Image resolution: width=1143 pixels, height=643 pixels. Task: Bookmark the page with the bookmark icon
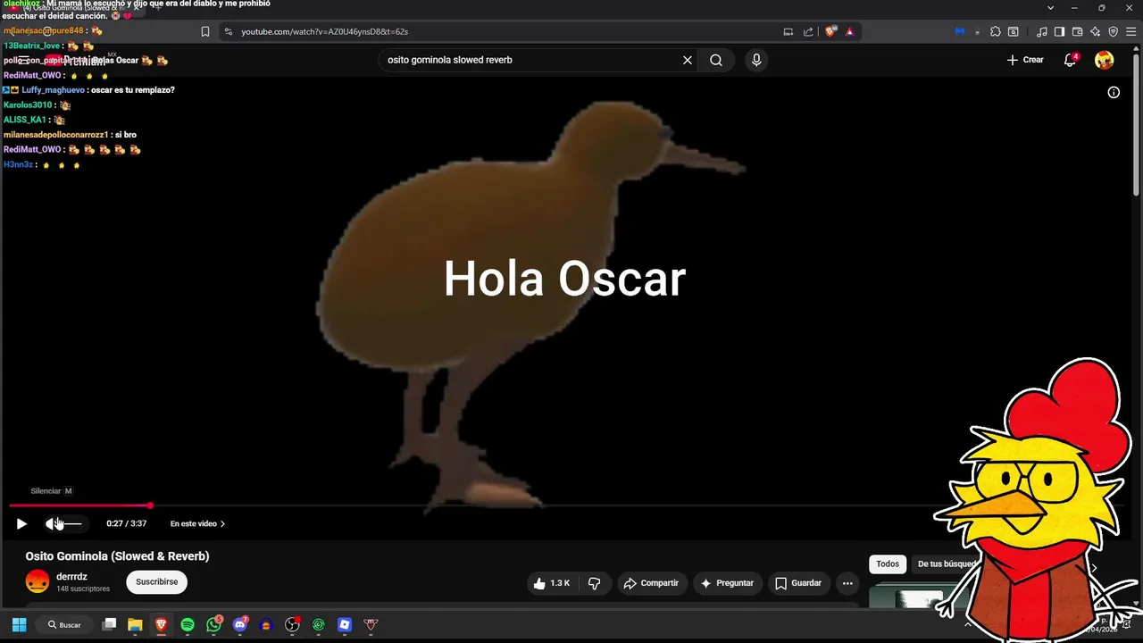[x=205, y=31]
